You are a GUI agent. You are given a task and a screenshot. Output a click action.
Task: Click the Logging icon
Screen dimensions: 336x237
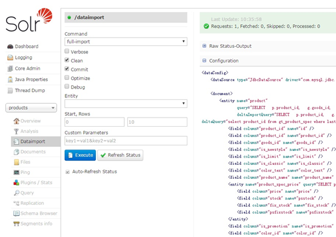pos(10,58)
